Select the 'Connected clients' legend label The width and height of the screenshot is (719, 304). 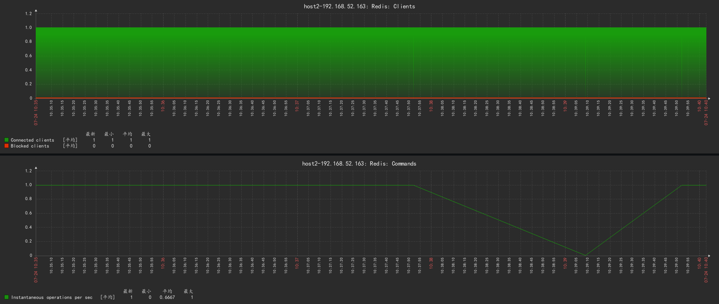point(32,140)
